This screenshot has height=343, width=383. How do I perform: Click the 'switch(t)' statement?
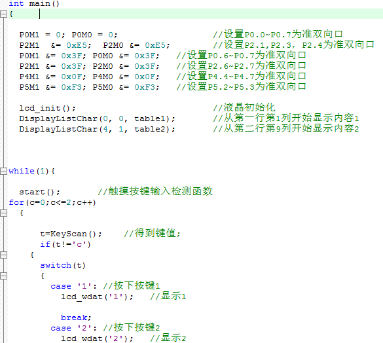[63, 265]
